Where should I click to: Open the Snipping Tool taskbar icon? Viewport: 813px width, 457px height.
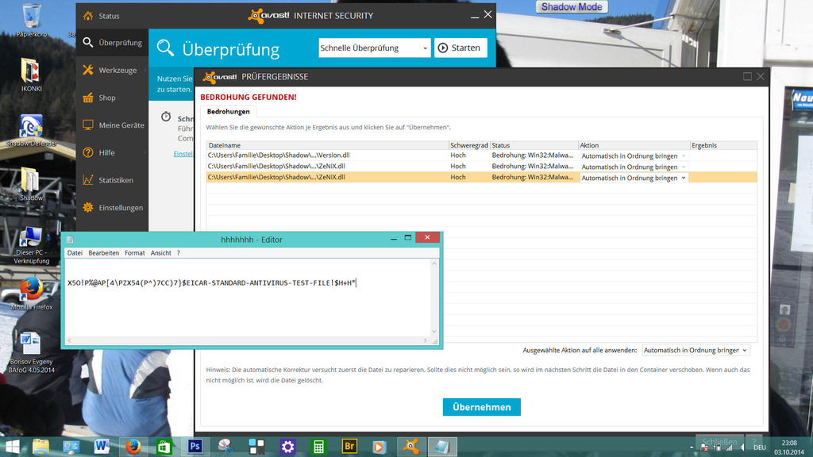pos(225,447)
